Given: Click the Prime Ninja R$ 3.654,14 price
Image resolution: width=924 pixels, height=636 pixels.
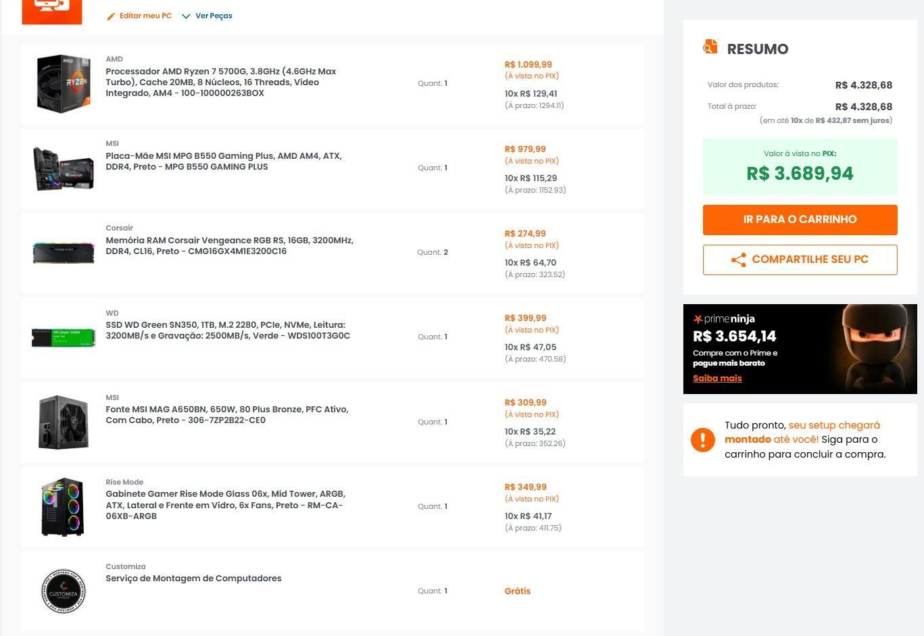Looking at the screenshot, I should tap(734, 337).
